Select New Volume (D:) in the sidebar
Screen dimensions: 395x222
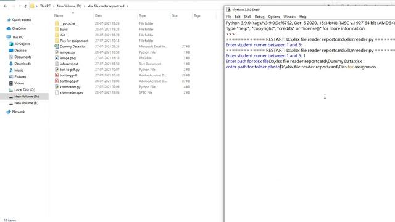pyautogui.click(x=24, y=96)
